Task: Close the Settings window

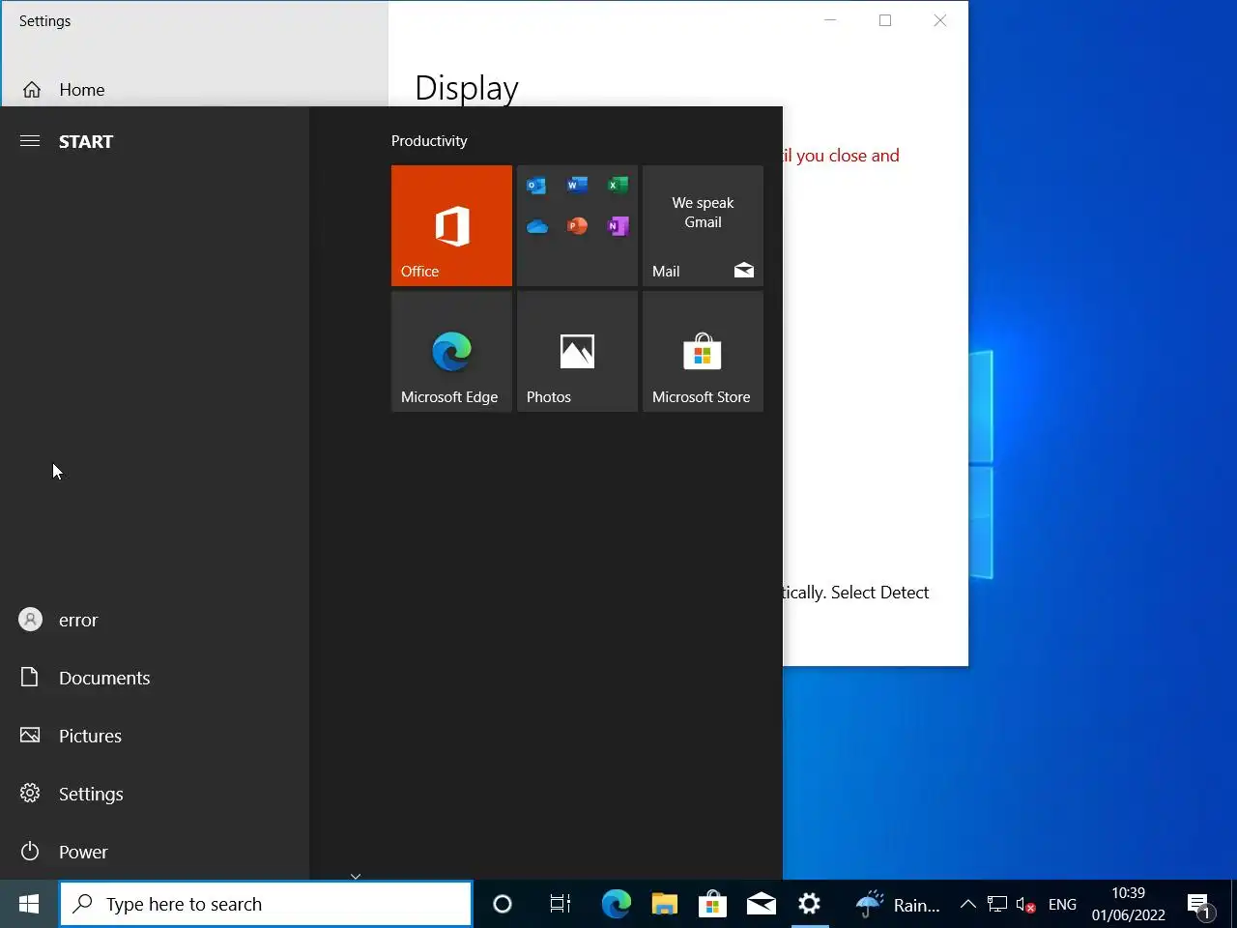Action: tap(940, 20)
